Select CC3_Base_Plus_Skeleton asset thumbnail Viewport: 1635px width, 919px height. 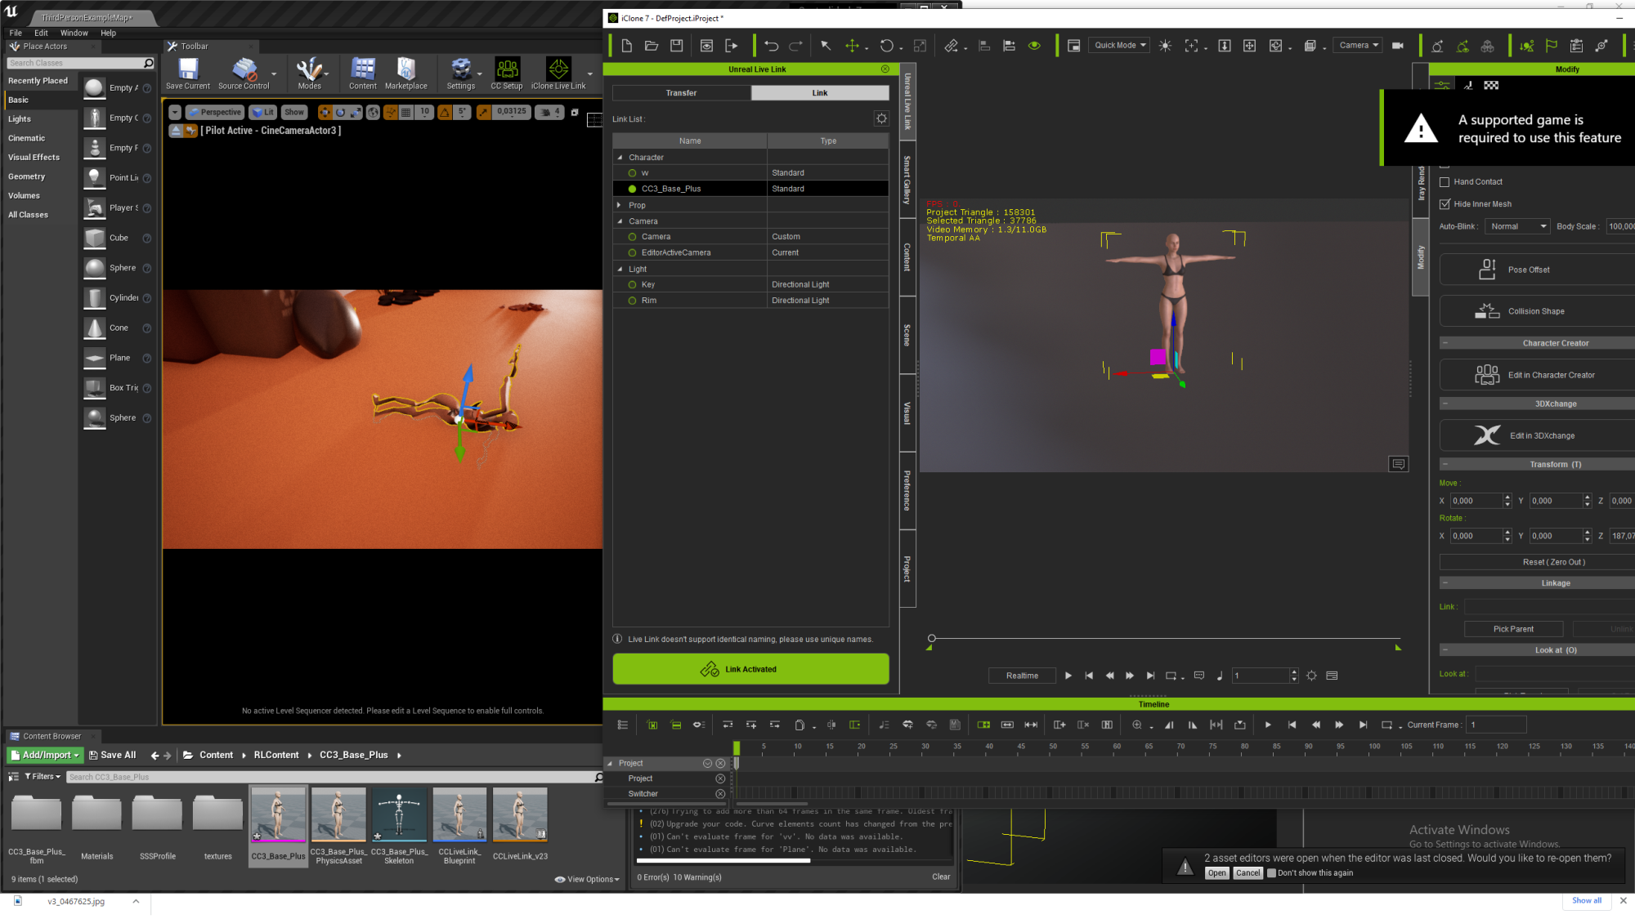coord(399,825)
